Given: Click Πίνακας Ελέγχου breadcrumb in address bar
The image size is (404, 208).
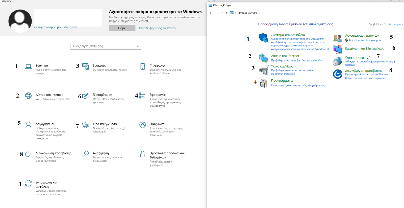Looking at the screenshot, I should (247, 13).
